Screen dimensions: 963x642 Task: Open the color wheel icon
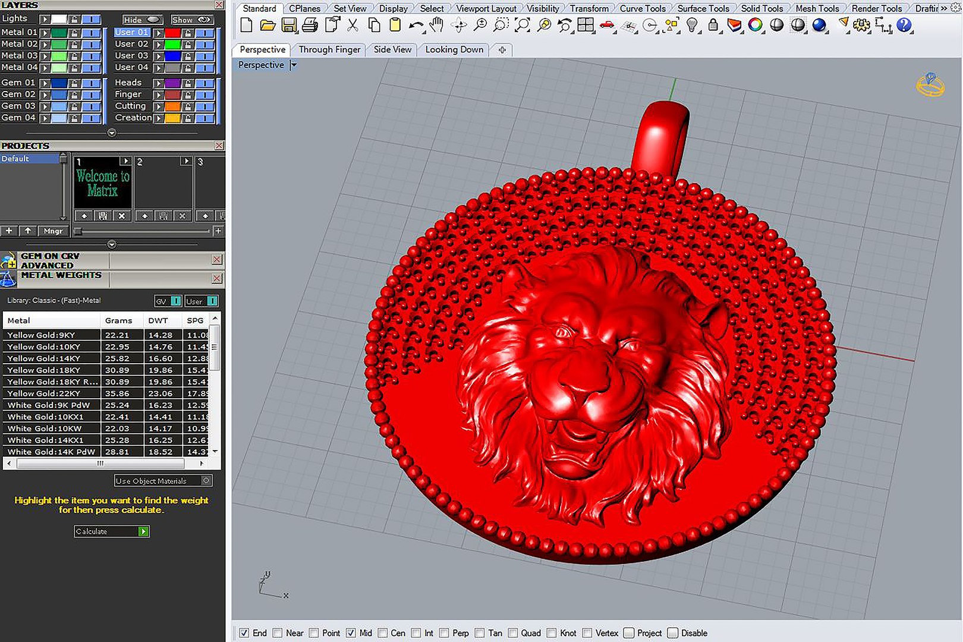[756, 26]
